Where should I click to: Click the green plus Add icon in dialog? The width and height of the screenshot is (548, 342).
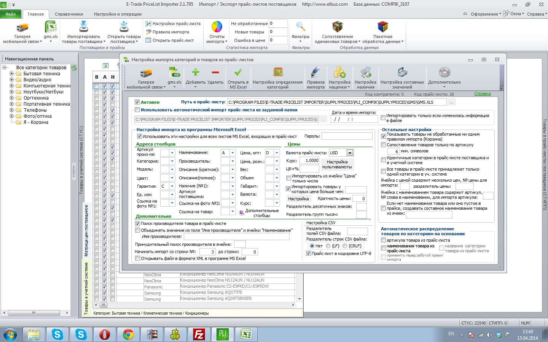coord(196,72)
